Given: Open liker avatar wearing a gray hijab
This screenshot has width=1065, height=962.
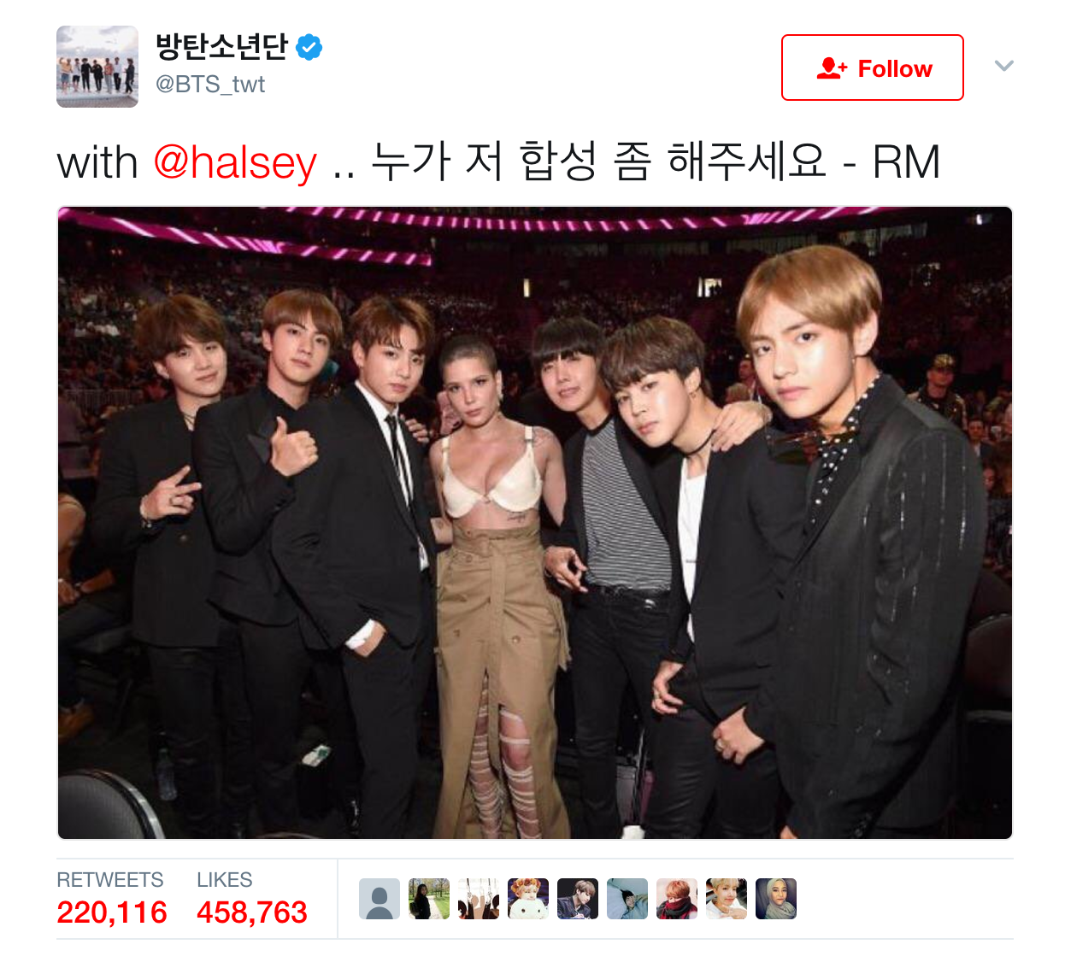Looking at the screenshot, I should (x=776, y=899).
